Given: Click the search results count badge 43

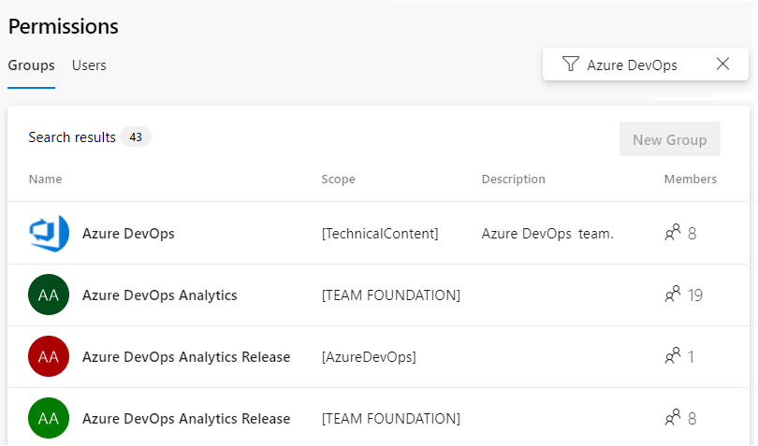Looking at the screenshot, I should pos(136,137).
